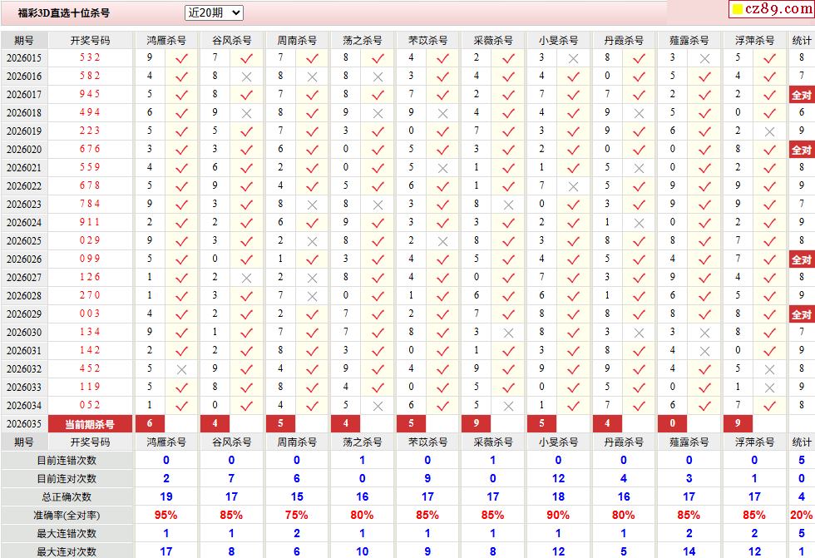This screenshot has width=815, height=558.
Task: Click winning number 676 in row 2026020
Action: pos(90,149)
